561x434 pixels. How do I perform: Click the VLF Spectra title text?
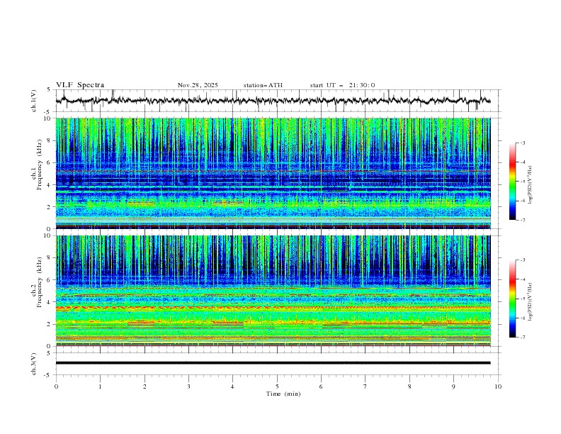point(80,85)
